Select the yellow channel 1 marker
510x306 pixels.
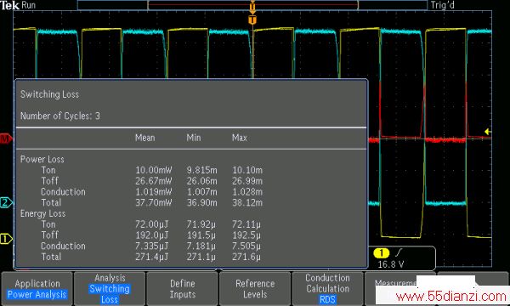[x=6, y=239]
